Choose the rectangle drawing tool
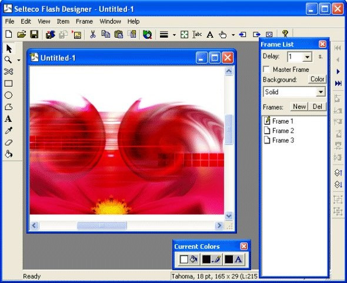347x283 pixels. click(x=9, y=84)
